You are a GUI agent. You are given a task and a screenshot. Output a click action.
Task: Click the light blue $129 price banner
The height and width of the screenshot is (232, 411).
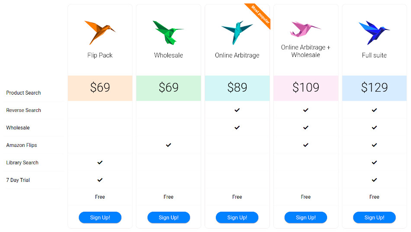tap(374, 88)
